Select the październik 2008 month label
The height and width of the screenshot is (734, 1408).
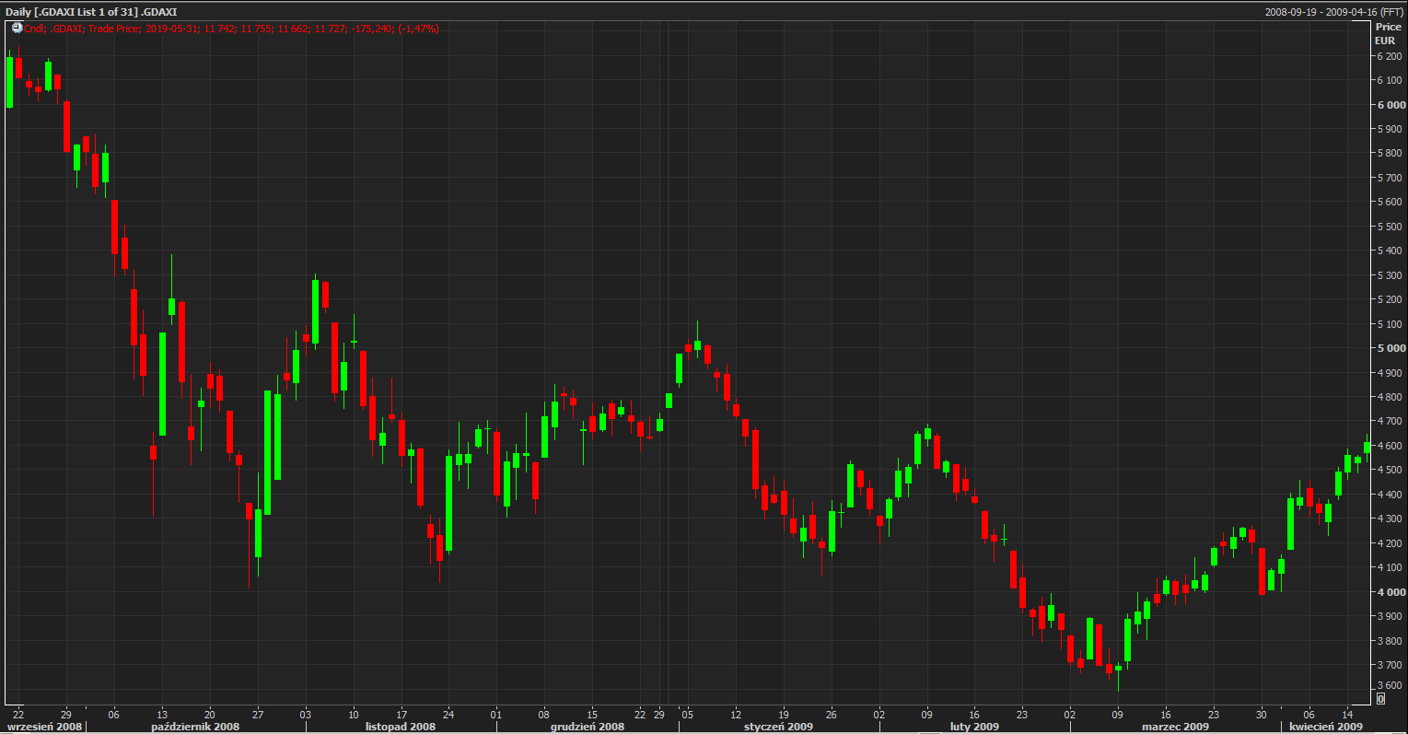pos(195,727)
